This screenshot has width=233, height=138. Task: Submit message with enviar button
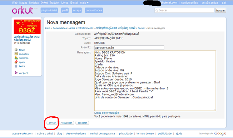pyautogui.click(x=52, y=123)
